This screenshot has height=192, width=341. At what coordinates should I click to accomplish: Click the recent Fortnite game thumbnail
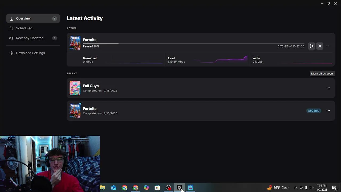click(75, 111)
